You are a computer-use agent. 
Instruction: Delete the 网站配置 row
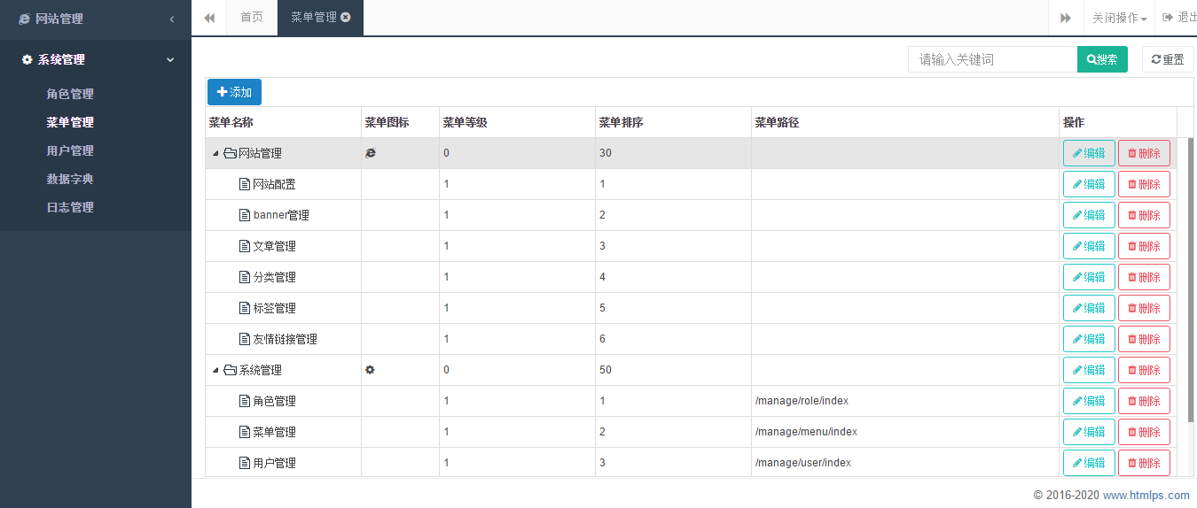[1144, 184]
